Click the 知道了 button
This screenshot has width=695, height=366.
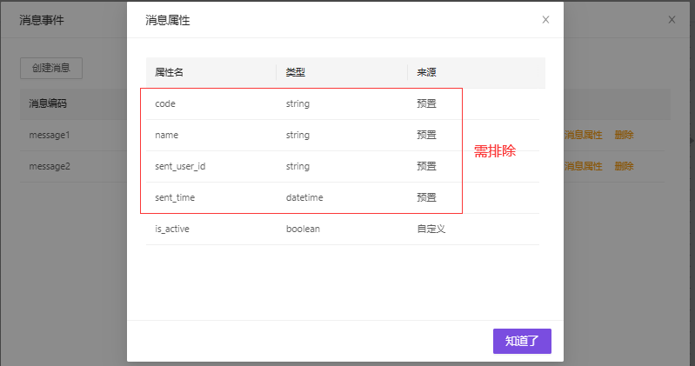pyautogui.click(x=522, y=341)
